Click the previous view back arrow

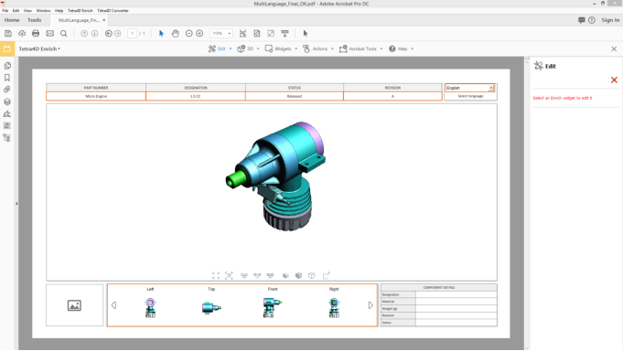[109, 33]
